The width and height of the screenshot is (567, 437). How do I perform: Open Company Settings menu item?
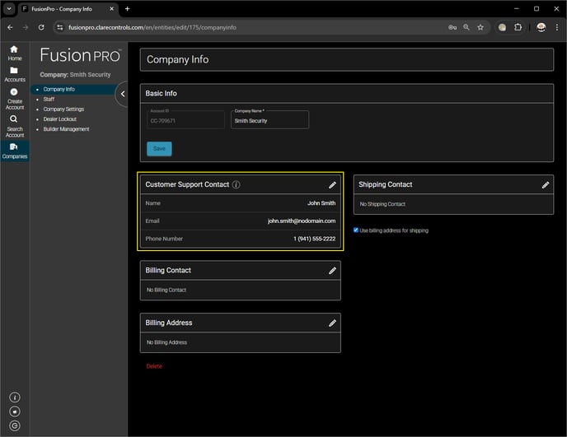coord(63,109)
